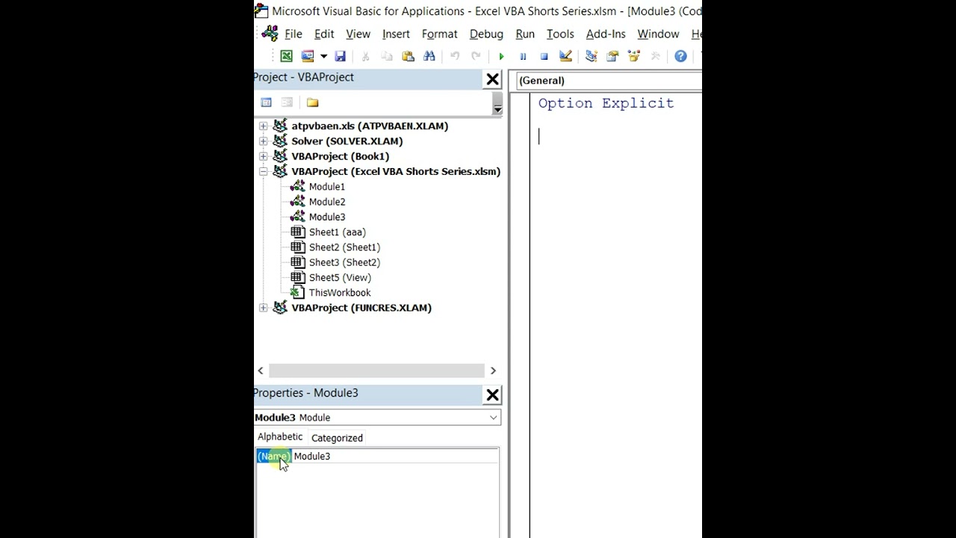
Task: Open Find with the binoculars icon
Action: [429, 56]
